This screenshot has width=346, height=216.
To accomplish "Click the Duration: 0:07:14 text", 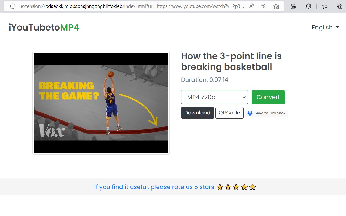I will [205, 80].
